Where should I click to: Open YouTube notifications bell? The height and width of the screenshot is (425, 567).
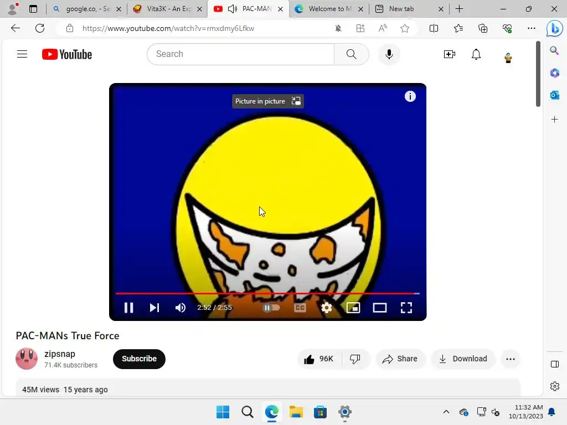(x=476, y=54)
